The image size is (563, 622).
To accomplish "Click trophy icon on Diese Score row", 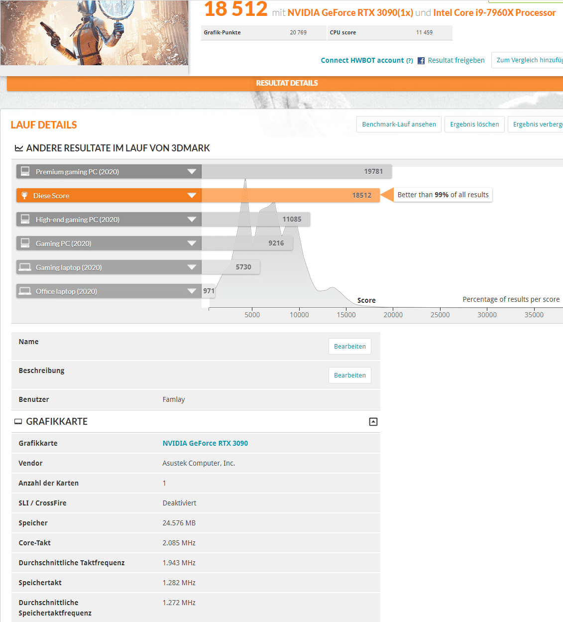I will pos(24,195).
